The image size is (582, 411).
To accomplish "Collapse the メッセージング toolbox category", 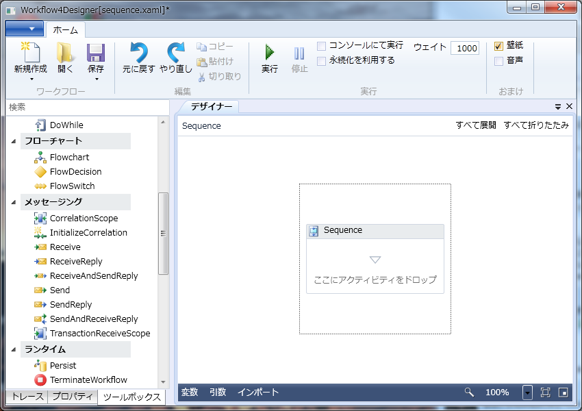I will tap(14, 202).
